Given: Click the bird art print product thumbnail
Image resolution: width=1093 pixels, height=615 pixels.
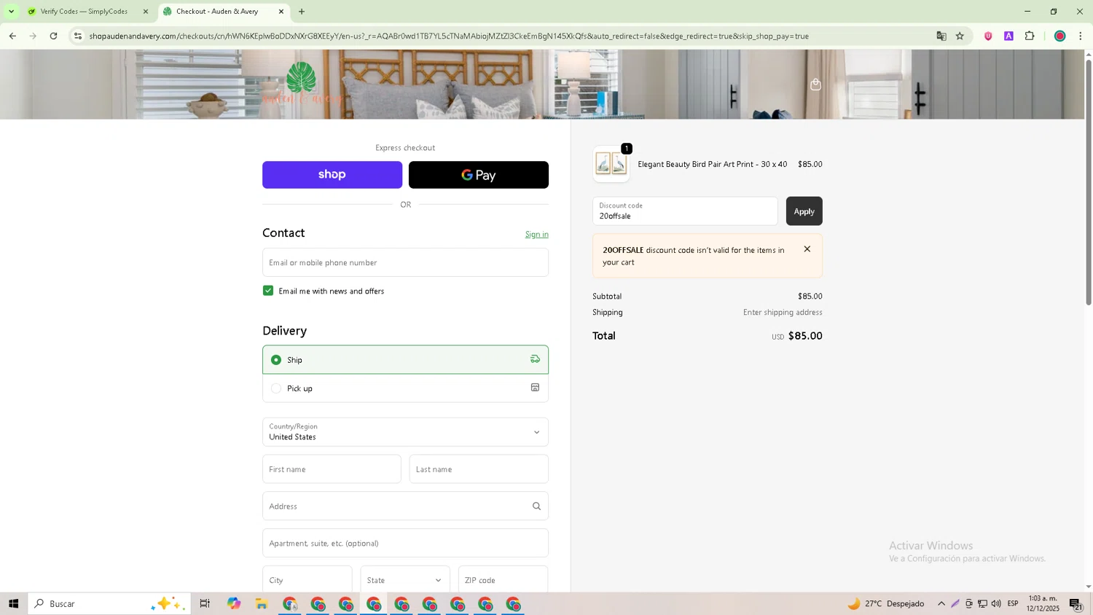Looking at the screenshot, I should [611, 164].
